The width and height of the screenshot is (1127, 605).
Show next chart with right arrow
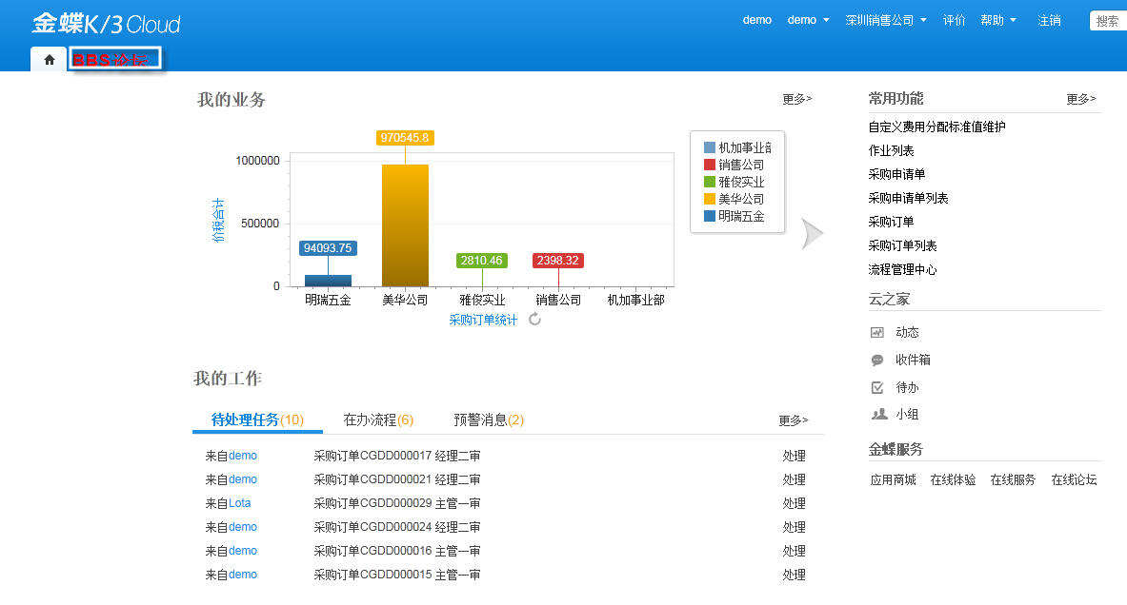pyautogui.click(x=813, y=234)
